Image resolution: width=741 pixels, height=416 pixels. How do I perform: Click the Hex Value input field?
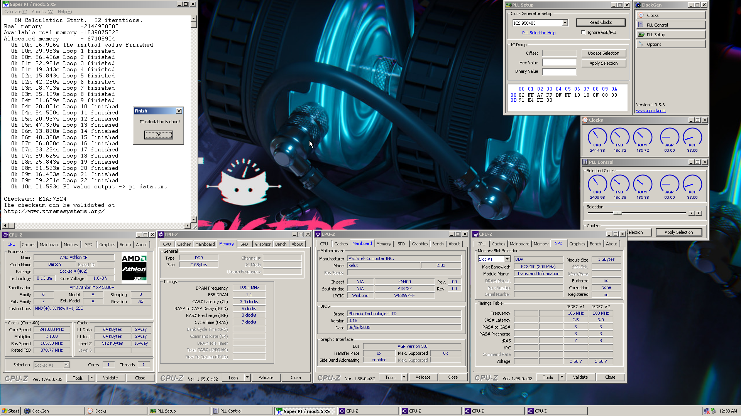click(x=559, y=63)
